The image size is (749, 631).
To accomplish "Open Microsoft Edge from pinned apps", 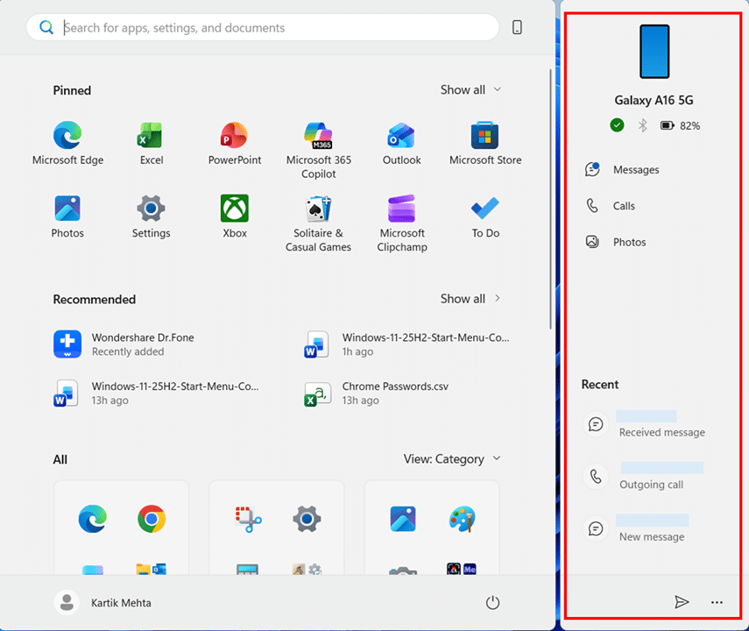I will click(x=67, y=144).
